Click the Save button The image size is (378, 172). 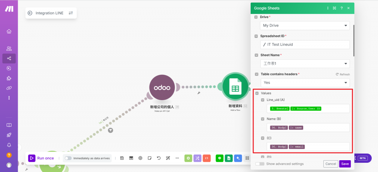pos(345,164)
